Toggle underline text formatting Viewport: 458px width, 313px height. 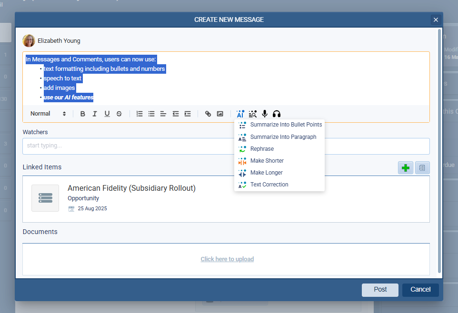click(107, 114)
